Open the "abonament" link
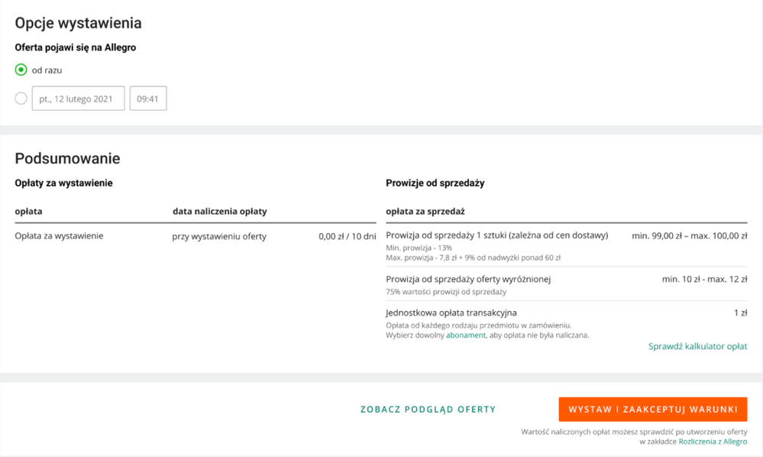This screenshot has height=457, width=763. pos(466,335)
